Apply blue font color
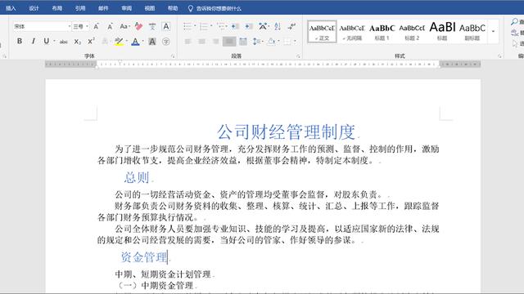The height and width of the screenshot is (294, 524). [x=135, y=42]
